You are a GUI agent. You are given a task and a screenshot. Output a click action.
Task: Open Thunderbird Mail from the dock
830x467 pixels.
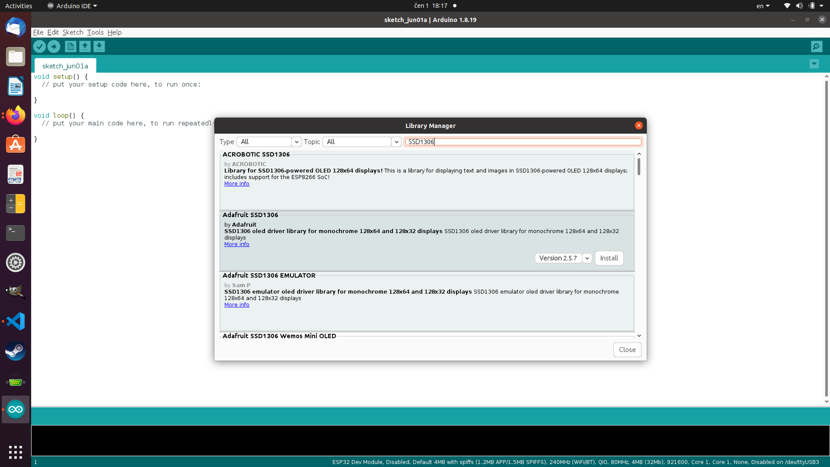16,27
